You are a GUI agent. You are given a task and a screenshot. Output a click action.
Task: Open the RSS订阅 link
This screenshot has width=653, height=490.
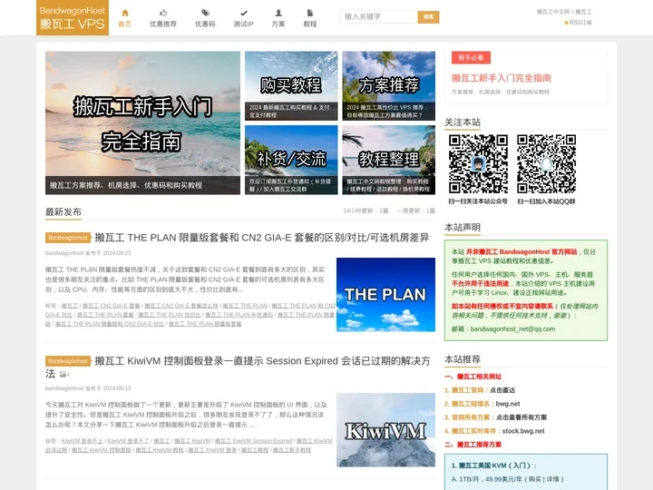pos(580,23)
